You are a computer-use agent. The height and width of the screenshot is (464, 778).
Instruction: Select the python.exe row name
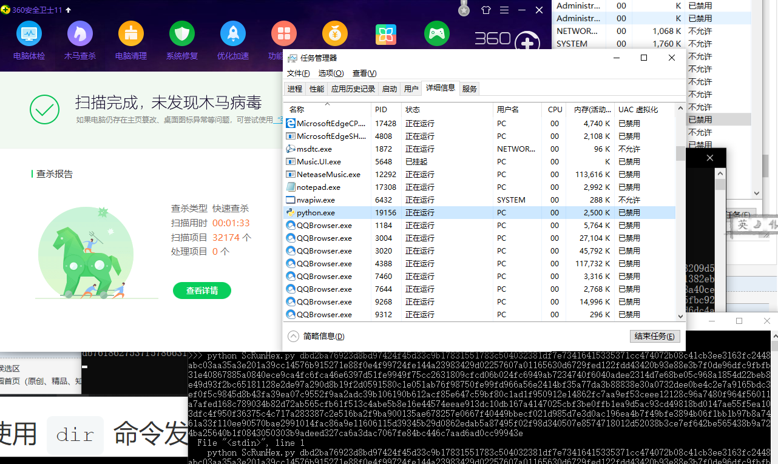(316, 213)
